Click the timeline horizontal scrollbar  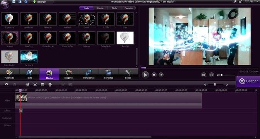click(85, 137)
